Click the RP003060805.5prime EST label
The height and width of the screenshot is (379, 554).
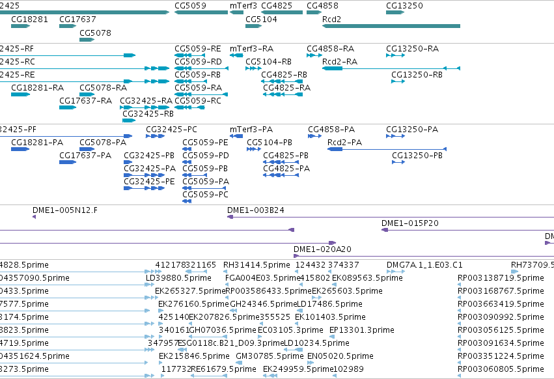501,369
